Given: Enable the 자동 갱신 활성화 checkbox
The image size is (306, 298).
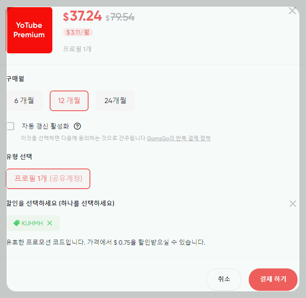Looking at the screenshot, I should tap(10, 126).
